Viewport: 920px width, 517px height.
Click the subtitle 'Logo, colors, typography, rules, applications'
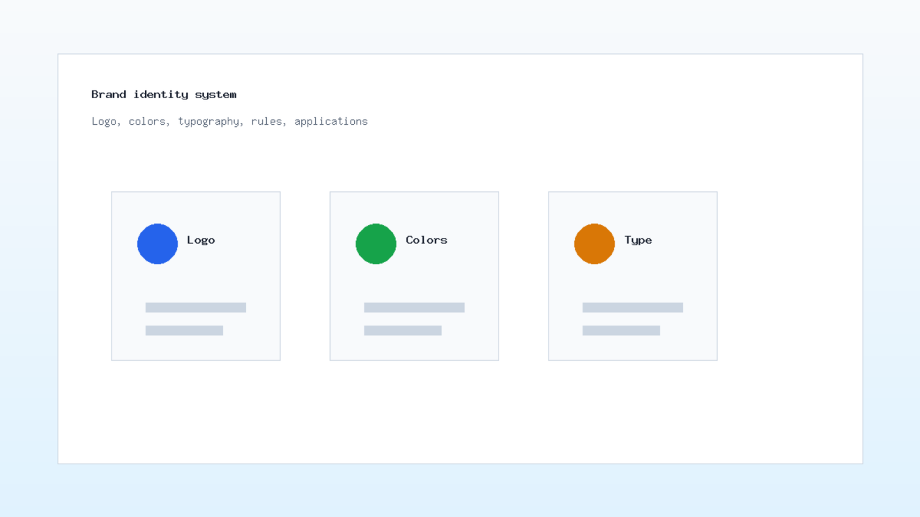tap(229, 121)
